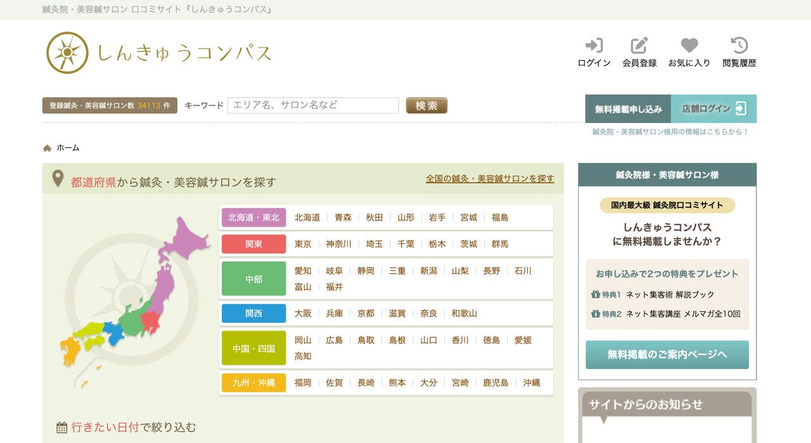Choose 島根 prefecture link
The height and width of the screenshot is (443, 811).
(x=397, y=340)
